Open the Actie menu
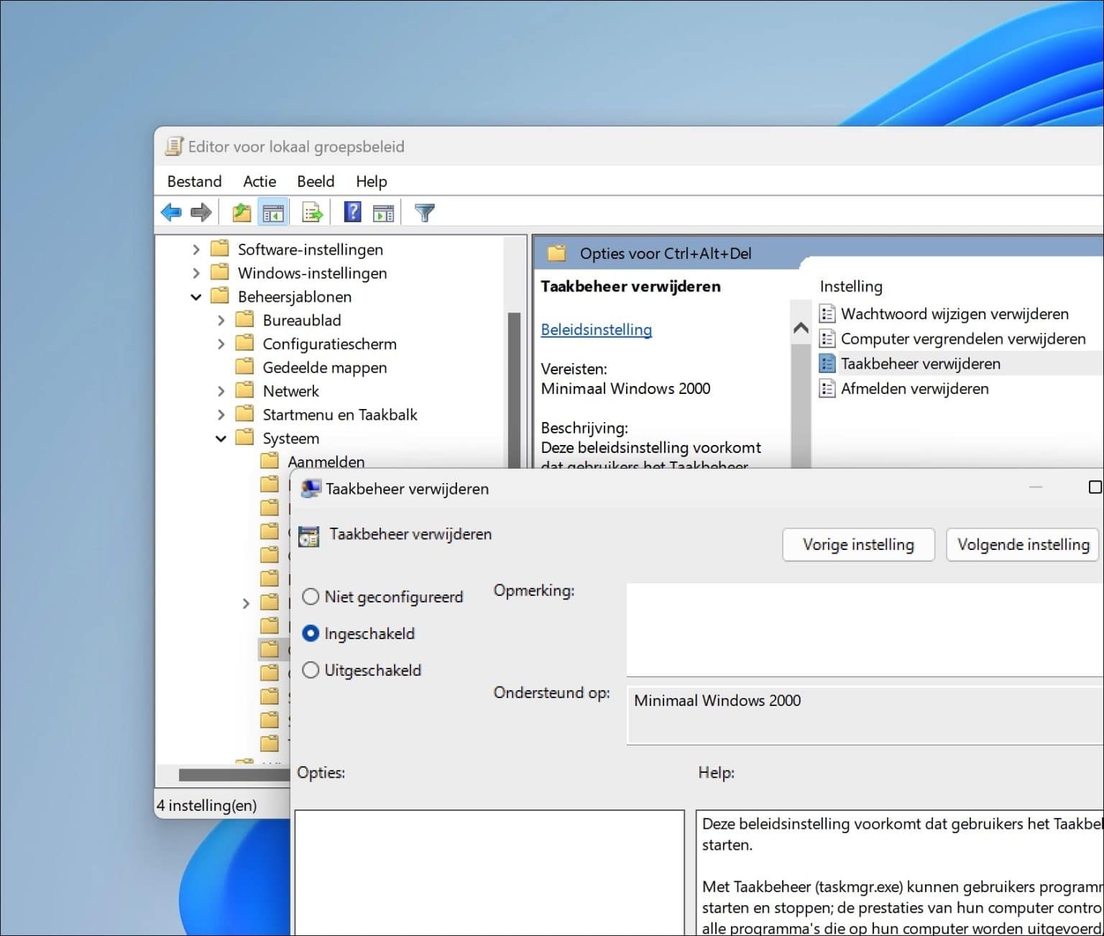This screenshot has height=936, width=1104. (259, 181)
